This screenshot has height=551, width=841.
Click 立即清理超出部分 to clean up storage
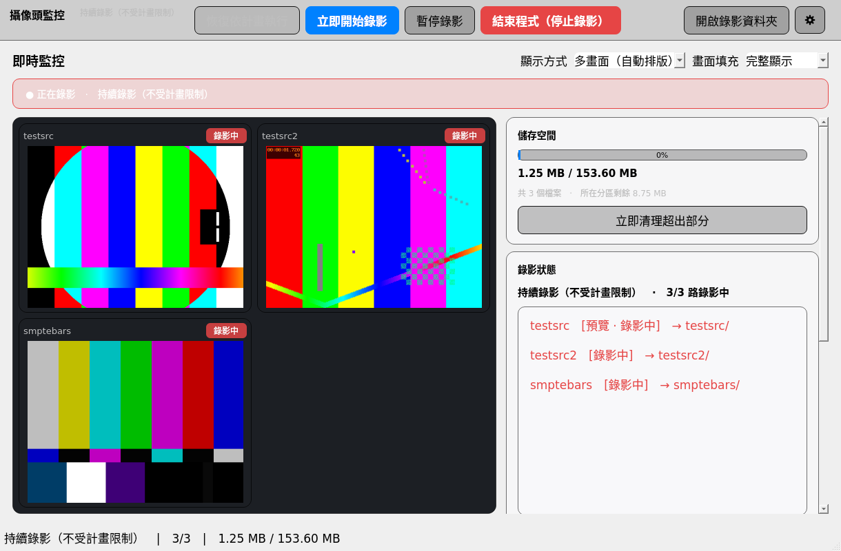coord(662,220)
